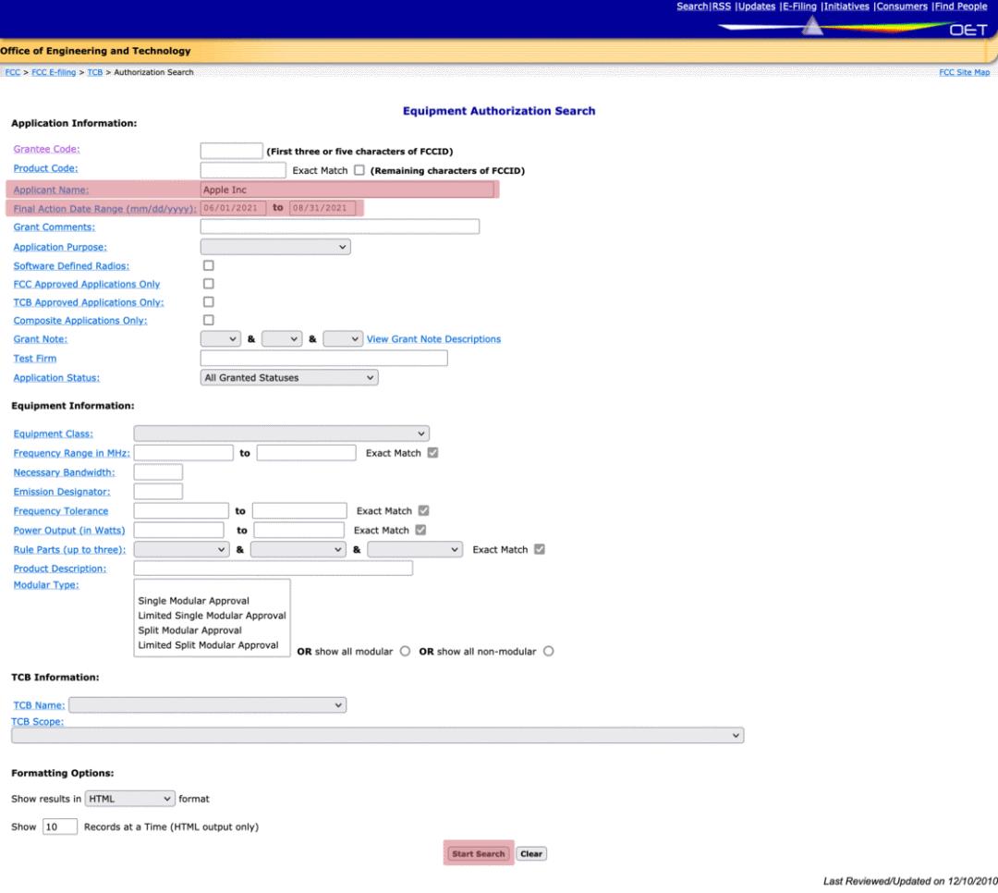This screenshot has height=893, width=998.
Task: Click the Product Code input field
Action: coord(242,170)
